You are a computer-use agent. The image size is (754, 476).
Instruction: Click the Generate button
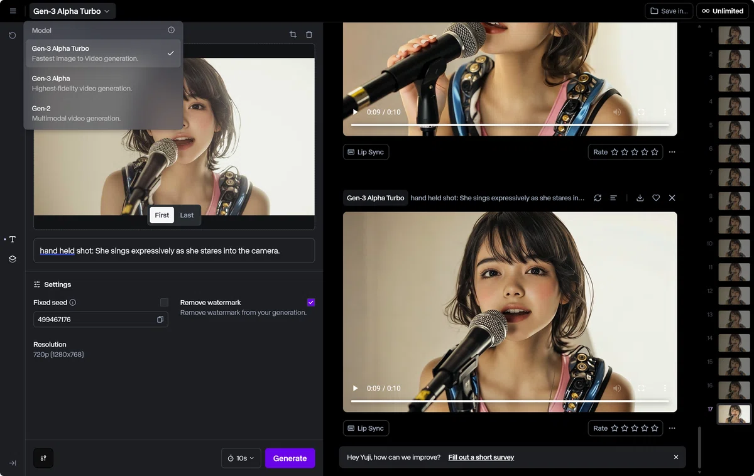290,458
